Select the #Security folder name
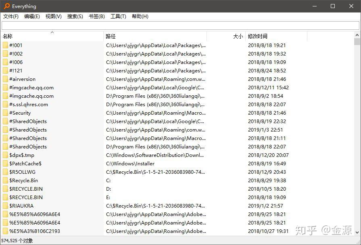The image size is (361, 245). coord(20,113)
